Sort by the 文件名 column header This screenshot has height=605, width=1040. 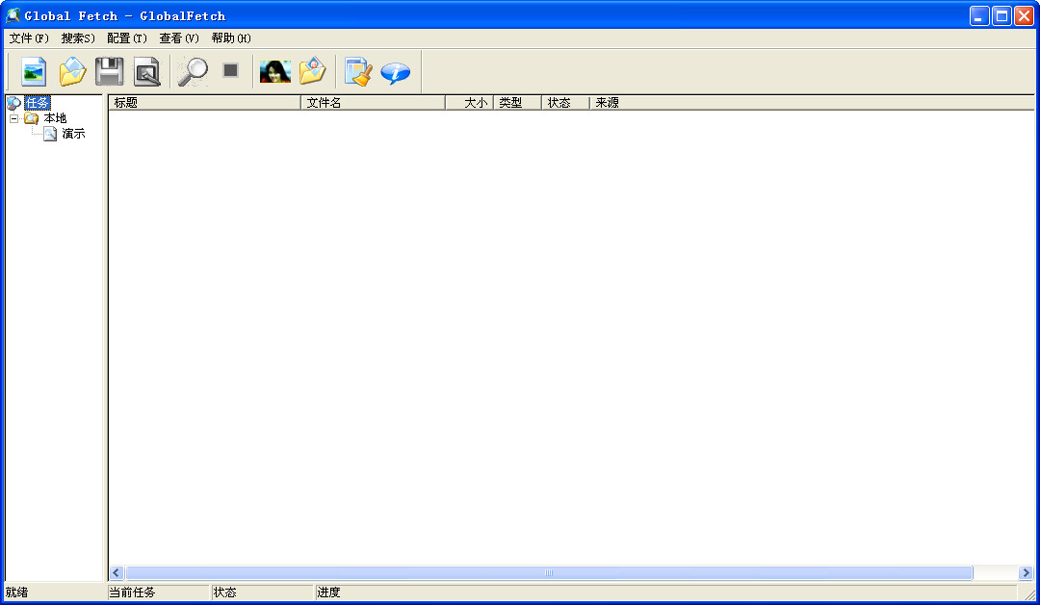click(x=373, y=103)
